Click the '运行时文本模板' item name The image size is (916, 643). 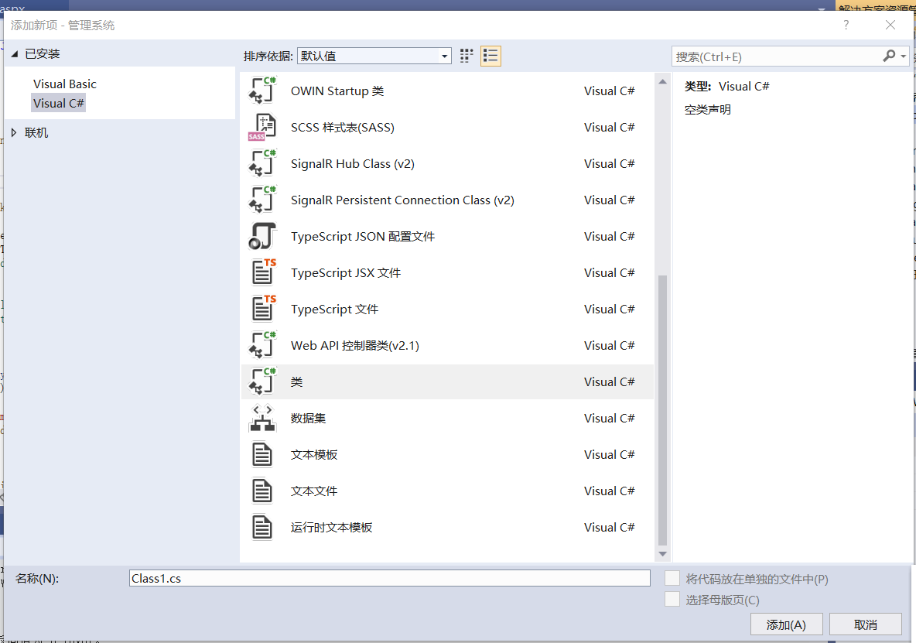pos(332,528)
